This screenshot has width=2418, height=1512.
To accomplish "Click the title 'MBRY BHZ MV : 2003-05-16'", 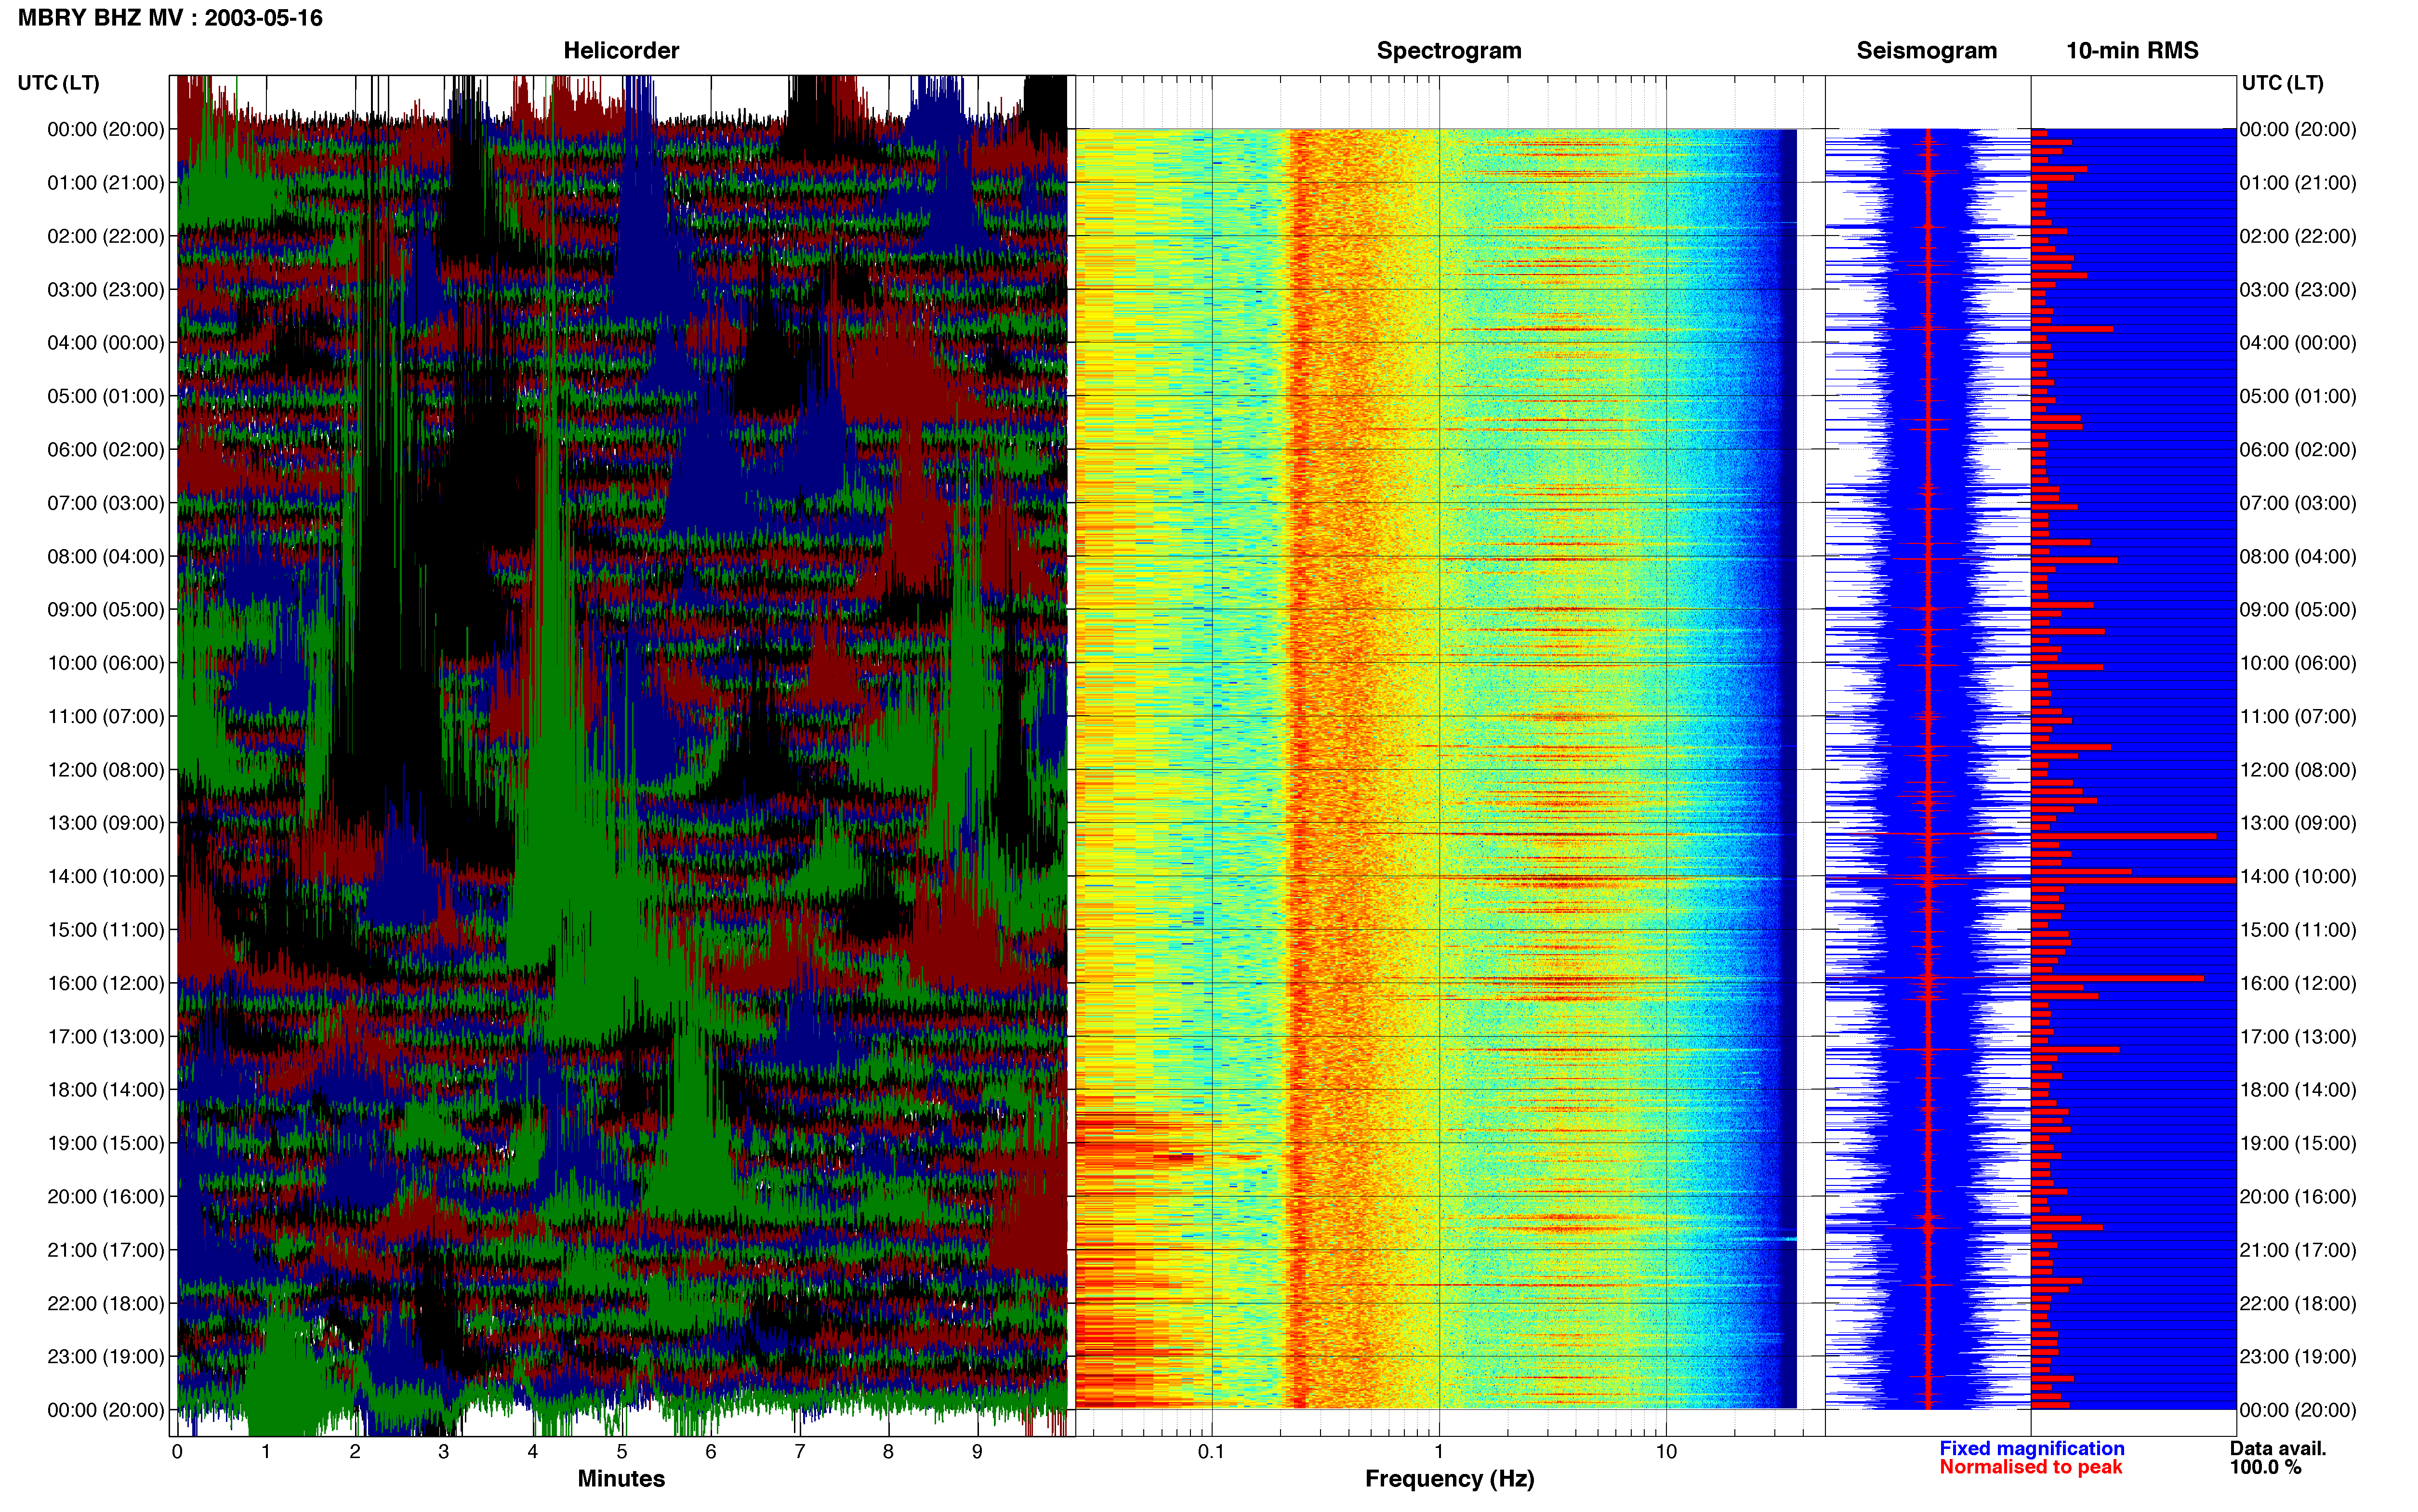I will point(170,18).
